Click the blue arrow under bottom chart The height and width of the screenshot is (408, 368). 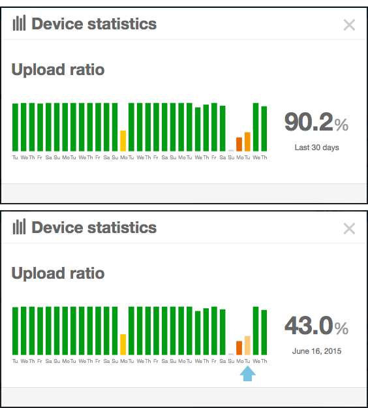tap(247, 373)
